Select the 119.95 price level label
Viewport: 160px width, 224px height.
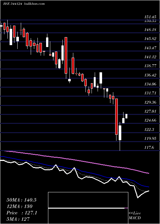(x=150, y=139)
